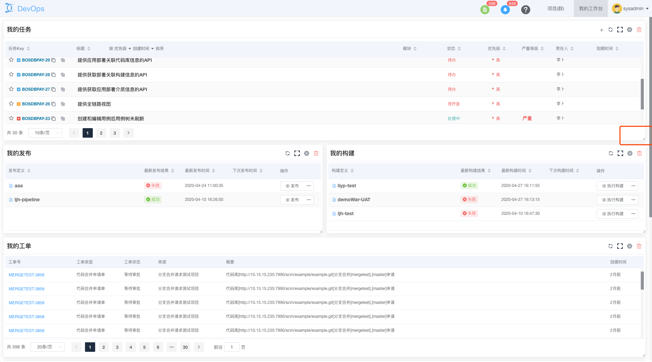
Task: Click 发布 button for ljh-pipeline
Action: tap(292, 200)
